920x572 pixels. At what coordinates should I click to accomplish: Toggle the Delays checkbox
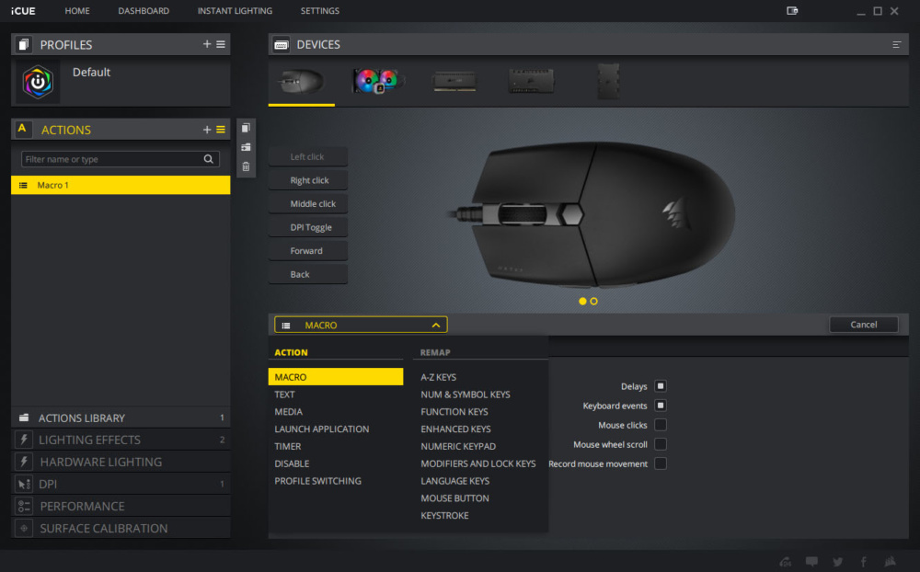pos(660,386)
